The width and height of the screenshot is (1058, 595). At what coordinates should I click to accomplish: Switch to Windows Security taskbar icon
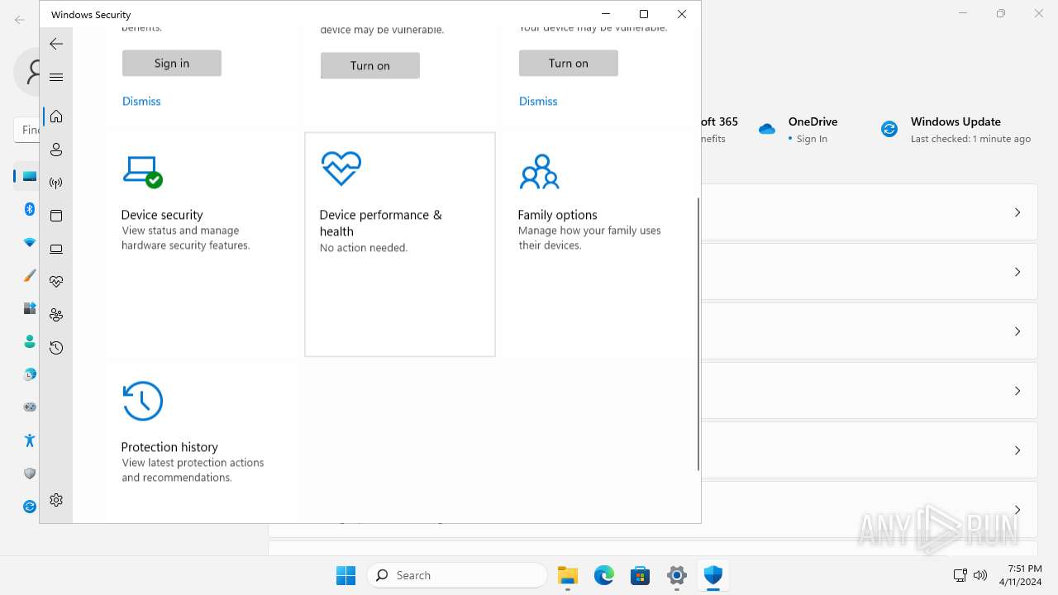[713, 575]
